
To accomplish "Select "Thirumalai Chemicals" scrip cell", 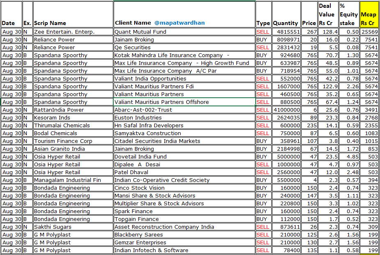I will [73, 125].
